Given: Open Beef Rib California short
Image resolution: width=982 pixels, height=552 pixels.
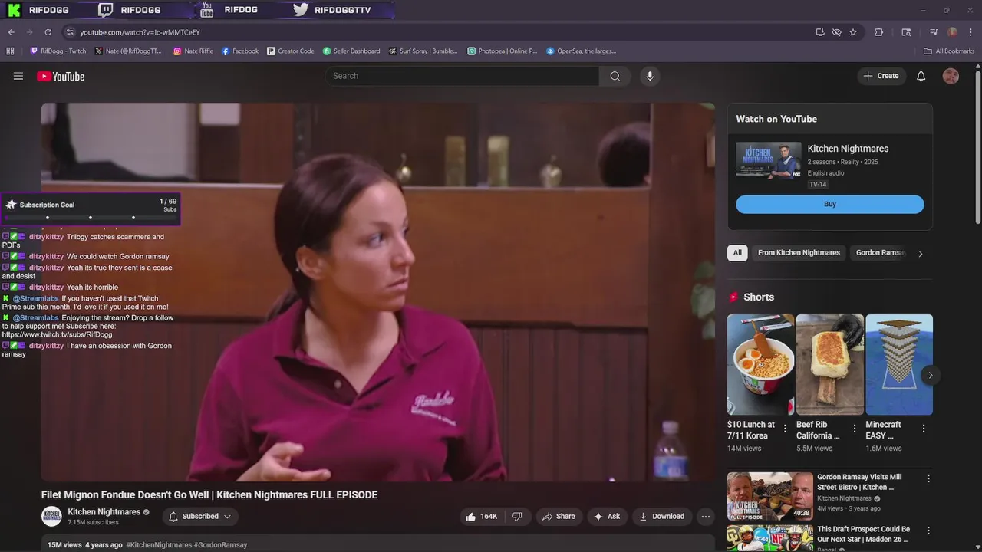Looking at the screenshot, I should coord(830,365).
